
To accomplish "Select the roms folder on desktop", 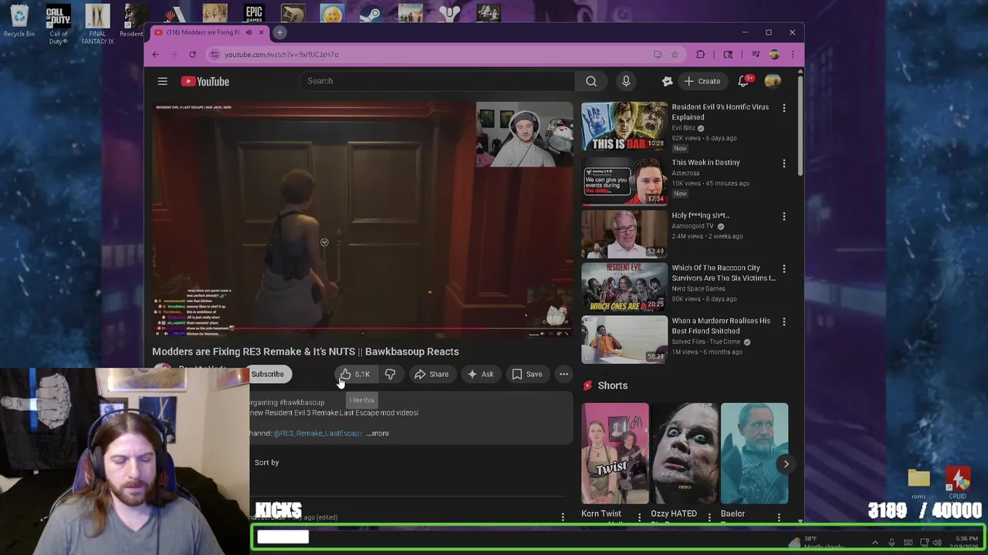I will [919, 483].
